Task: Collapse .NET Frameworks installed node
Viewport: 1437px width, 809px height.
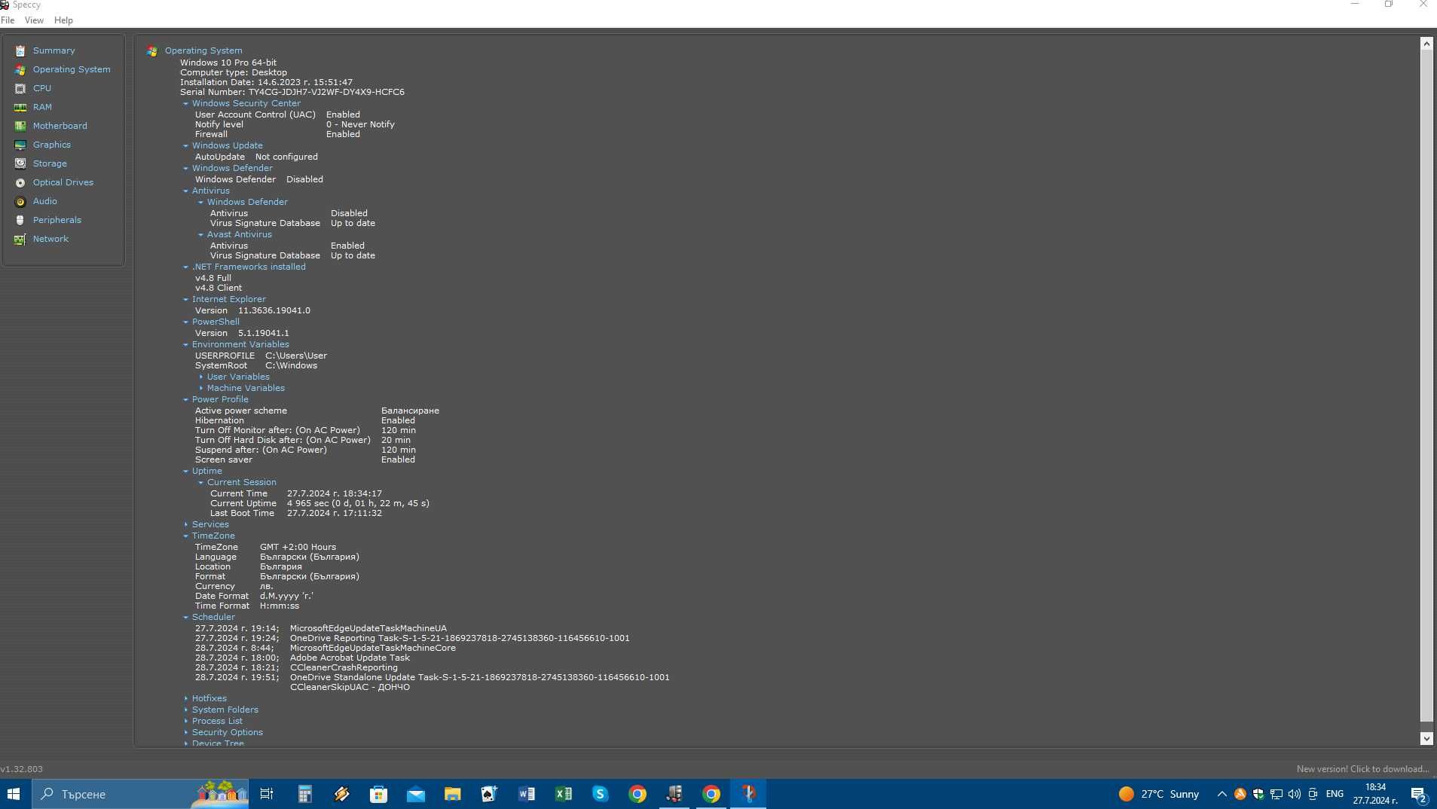Action: [185, 267]
